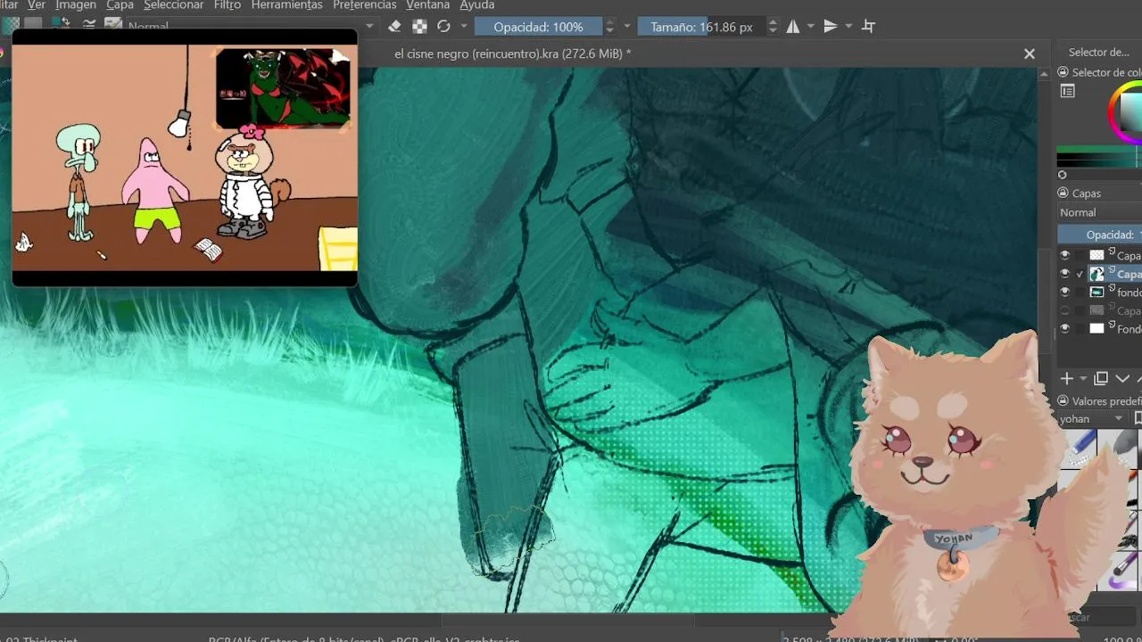Lock the Valores predefinidos docker
This screenshot has width=1142, height=642.
click(1063, 401)
